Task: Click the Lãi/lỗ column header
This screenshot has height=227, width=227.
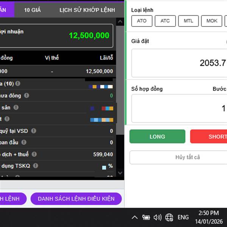Action: [x=106, y=58]
